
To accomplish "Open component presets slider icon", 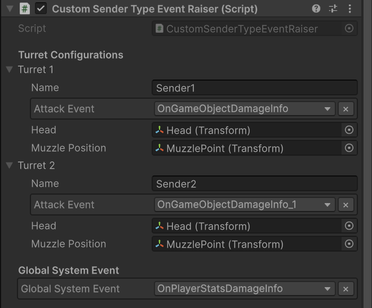I will coord(333,9).
